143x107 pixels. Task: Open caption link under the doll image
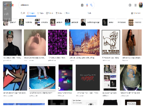[x=12, y=58]
